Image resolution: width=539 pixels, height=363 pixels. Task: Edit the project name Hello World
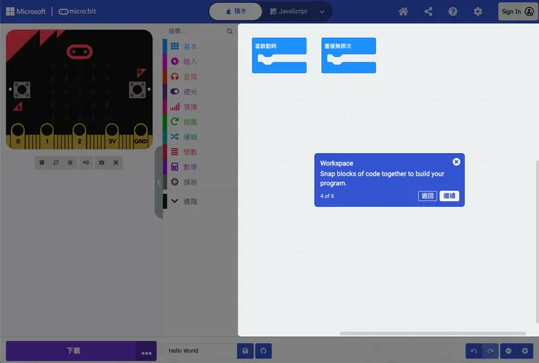(x=199, y=351)
